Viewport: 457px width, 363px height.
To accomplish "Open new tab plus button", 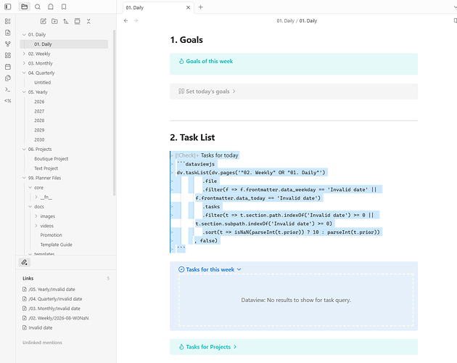I will (x=200, y=7).
